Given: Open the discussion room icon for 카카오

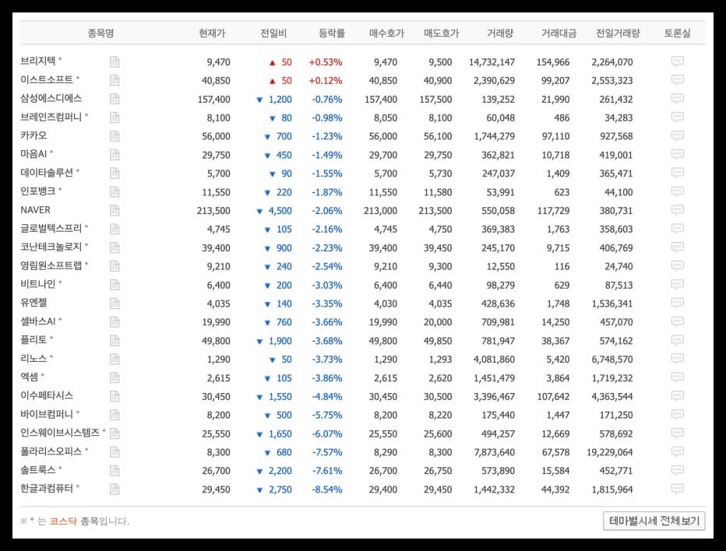Looking at the screenshot, I should coord(678,135).
